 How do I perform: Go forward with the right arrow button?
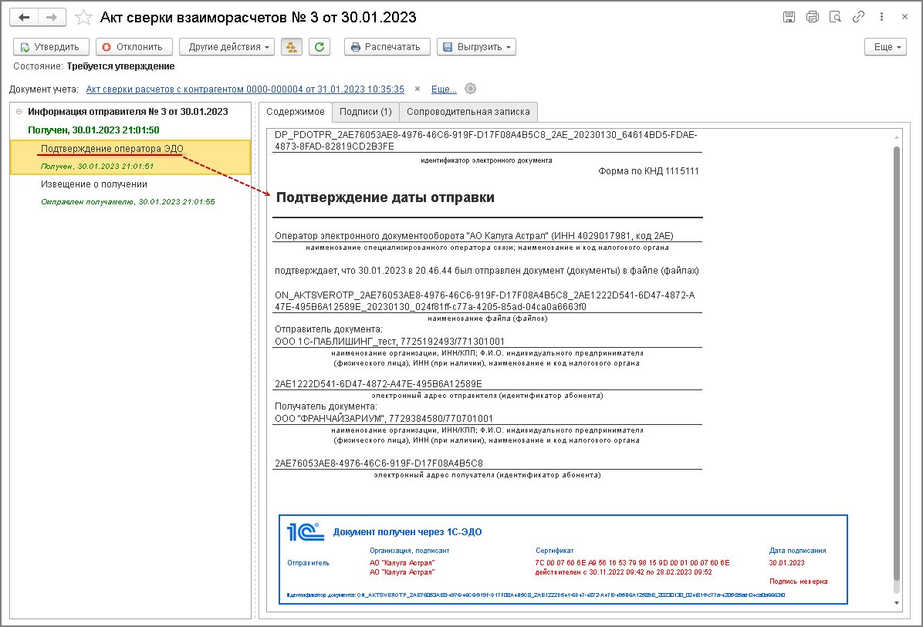click(x=52, y=18)
